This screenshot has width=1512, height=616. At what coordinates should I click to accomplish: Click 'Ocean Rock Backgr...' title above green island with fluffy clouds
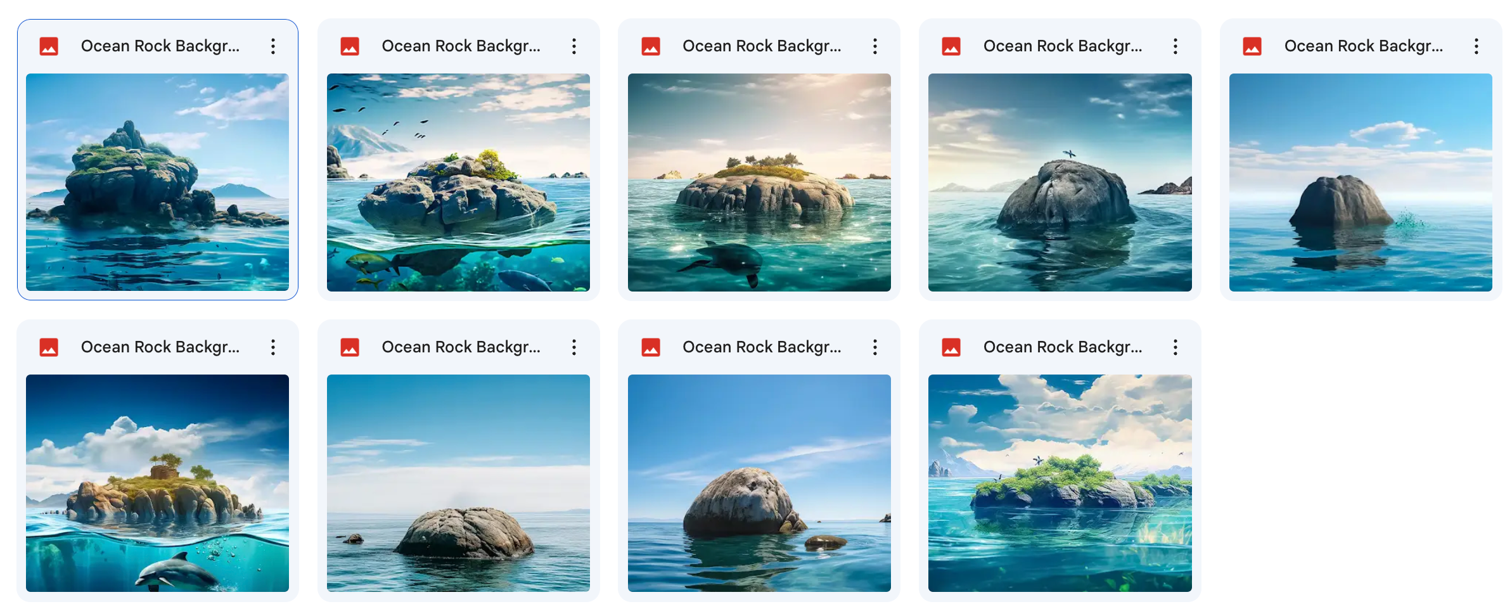(1063, 347)
